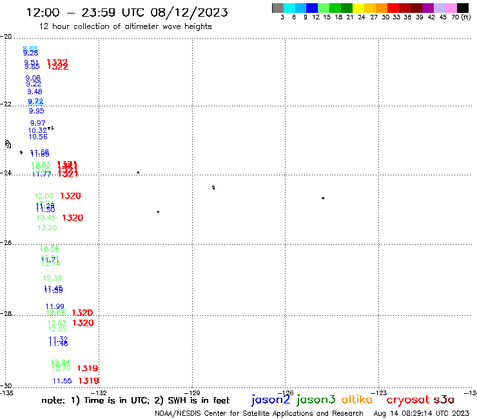The height and width of the screenshot is (419, 477).
Task: Select the altika legend label
Action: click(357, 399)
